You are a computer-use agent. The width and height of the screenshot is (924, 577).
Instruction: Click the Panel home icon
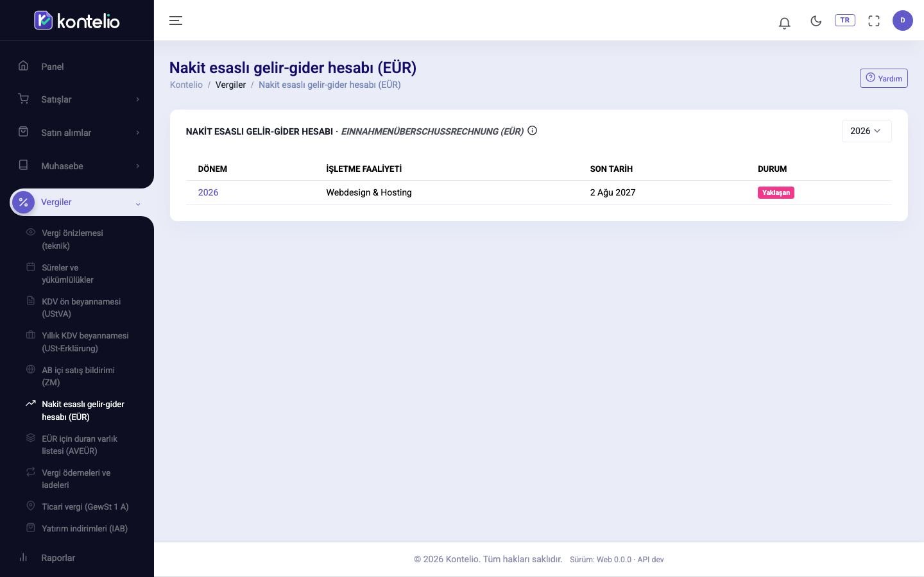tap(24, 65)
